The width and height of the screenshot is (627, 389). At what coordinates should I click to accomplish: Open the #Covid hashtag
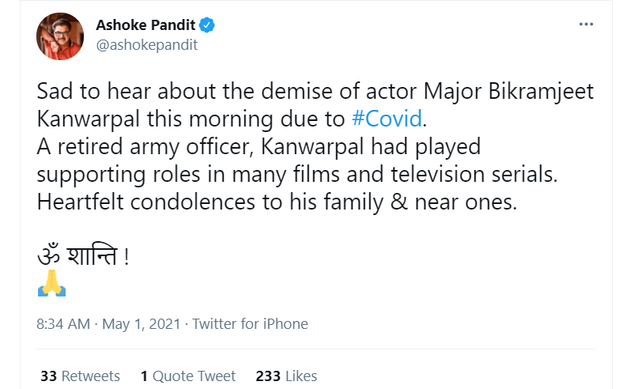pos(387,119)
